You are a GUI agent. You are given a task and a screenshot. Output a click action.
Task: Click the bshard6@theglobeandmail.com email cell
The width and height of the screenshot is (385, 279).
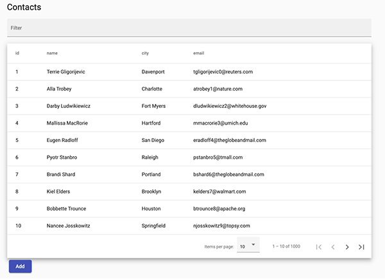pos(228,174)
